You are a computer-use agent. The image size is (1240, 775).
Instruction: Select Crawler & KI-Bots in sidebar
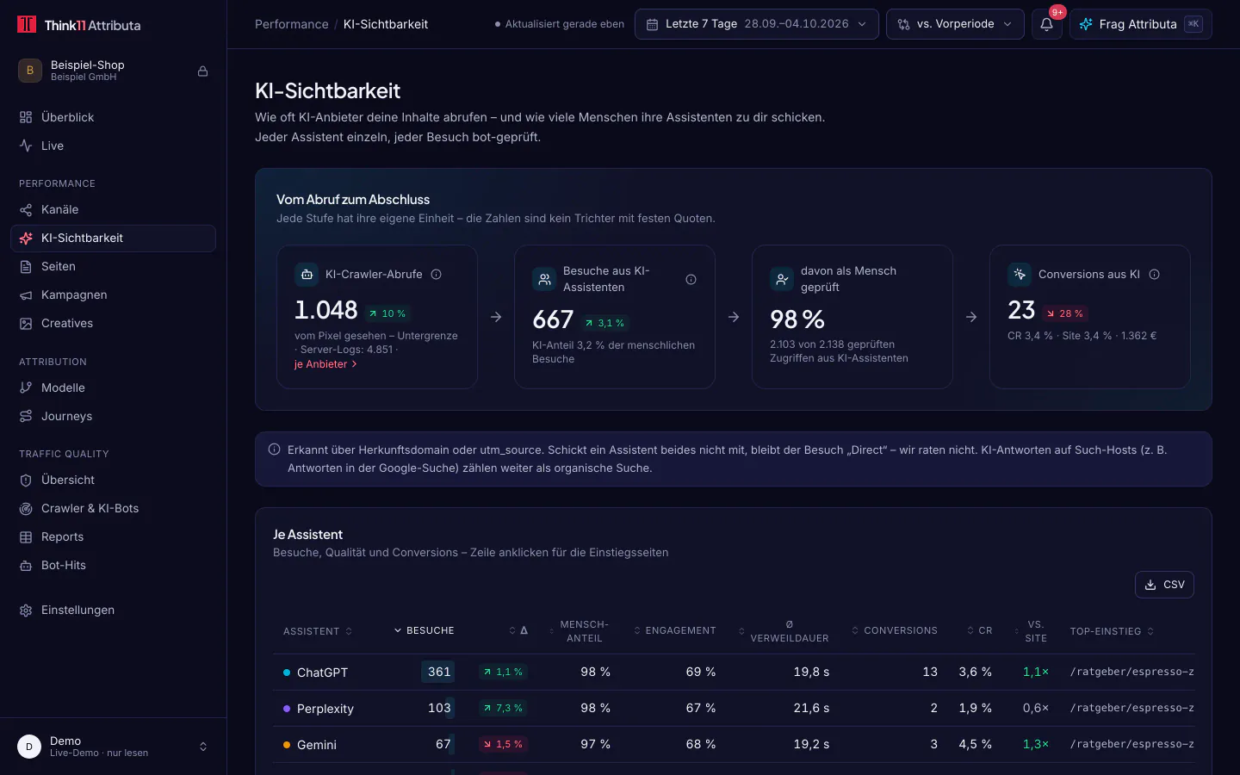click(x=113, y=508)
